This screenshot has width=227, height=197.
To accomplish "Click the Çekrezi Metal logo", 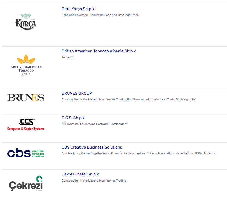I will pos(26,183).
